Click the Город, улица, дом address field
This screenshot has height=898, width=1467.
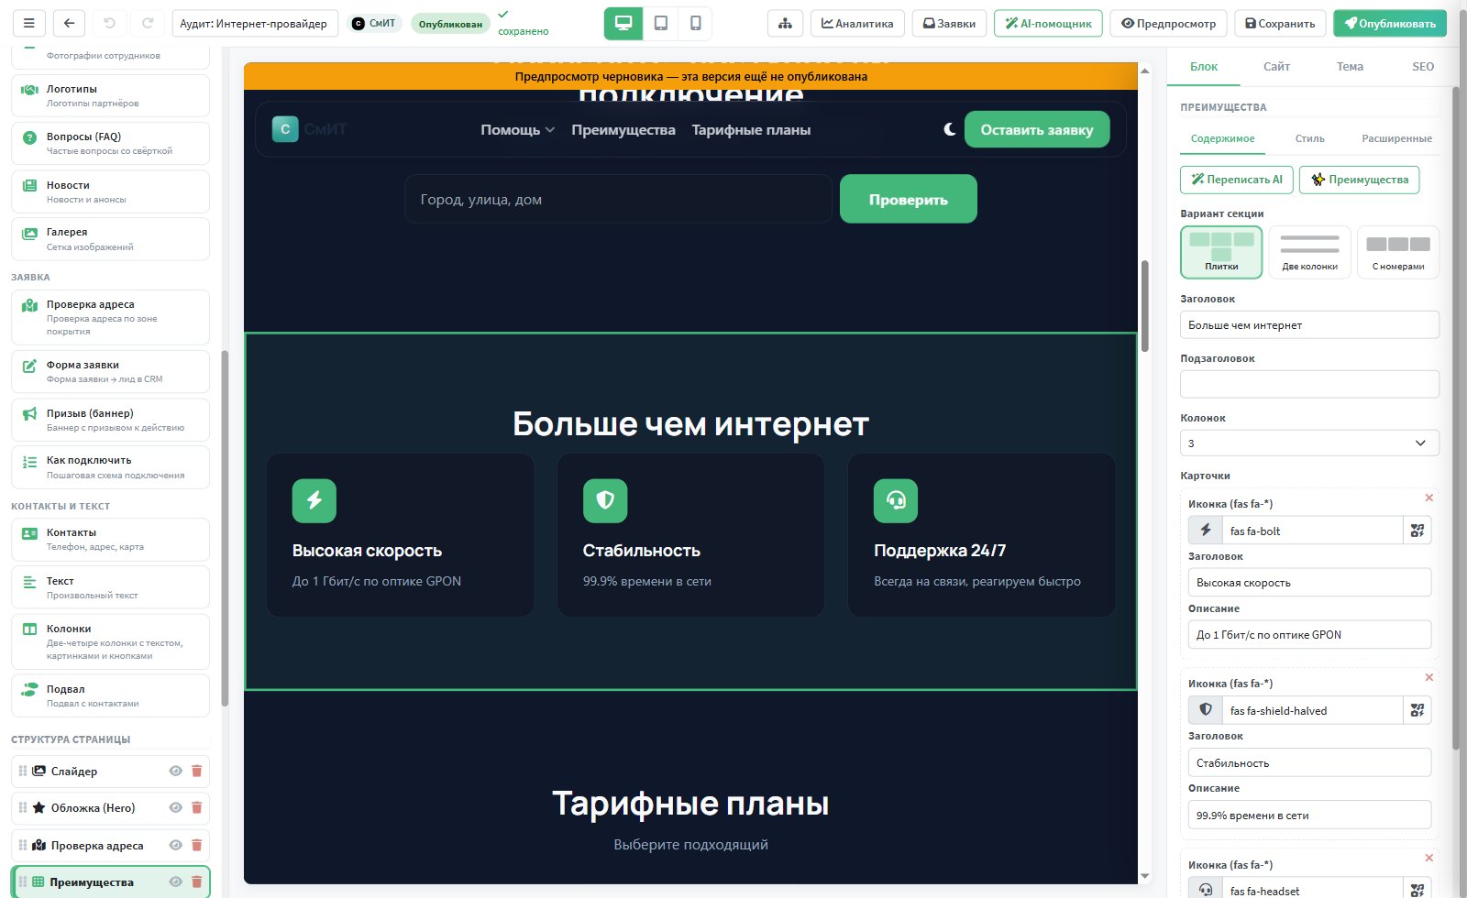tap(618, 199)
